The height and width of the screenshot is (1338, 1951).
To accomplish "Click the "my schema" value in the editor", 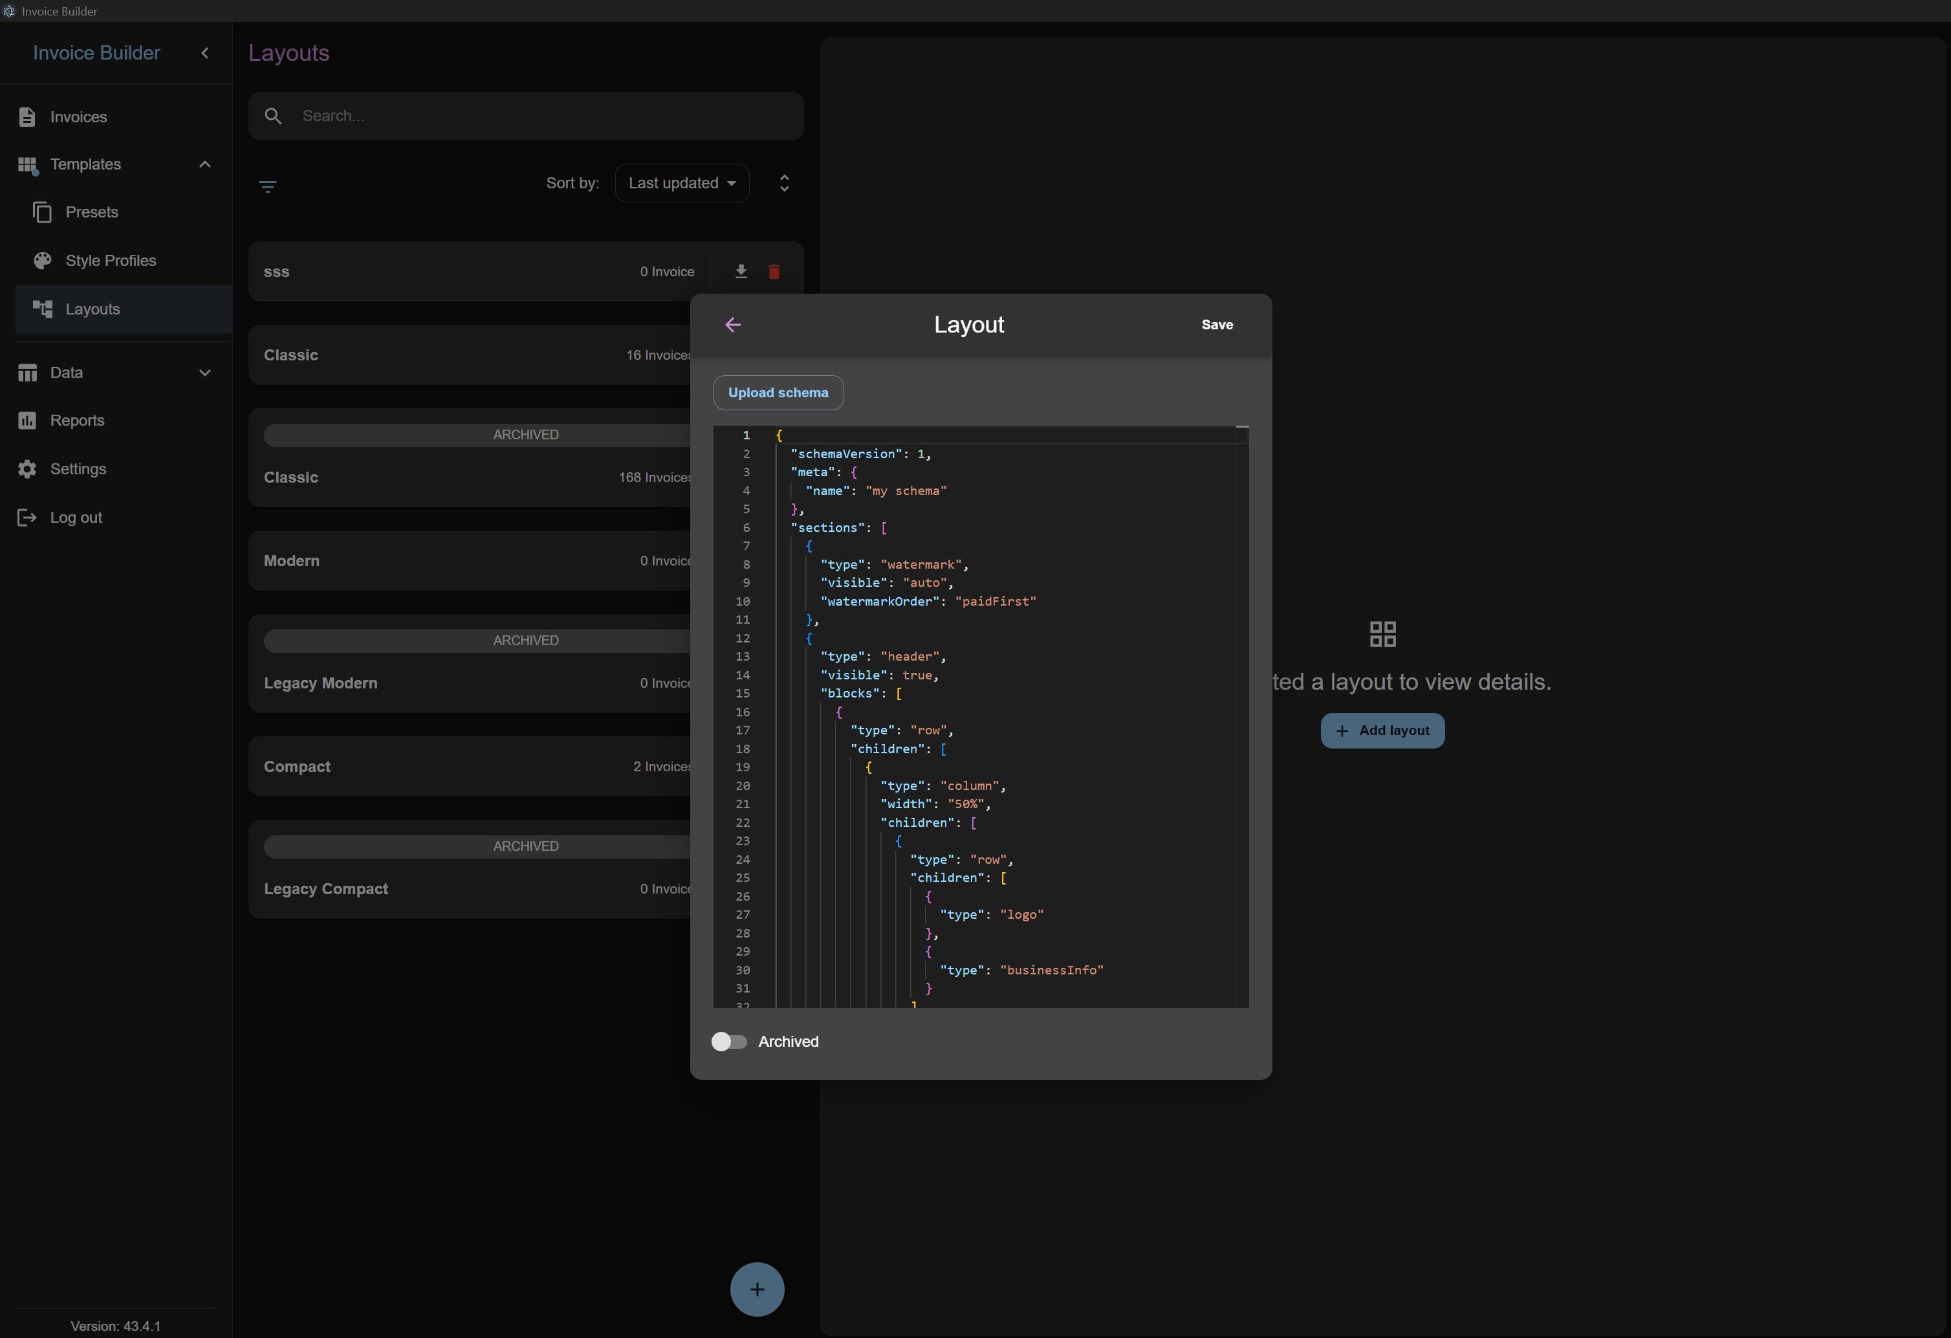I will point(906,491).
